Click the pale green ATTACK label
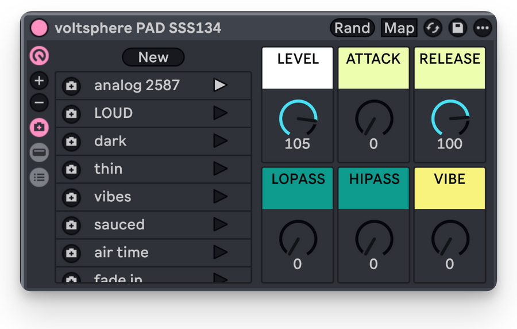 (373, 68)
